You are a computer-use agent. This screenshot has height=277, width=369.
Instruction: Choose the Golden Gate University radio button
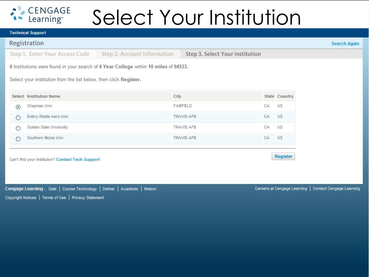pos(18,128)
